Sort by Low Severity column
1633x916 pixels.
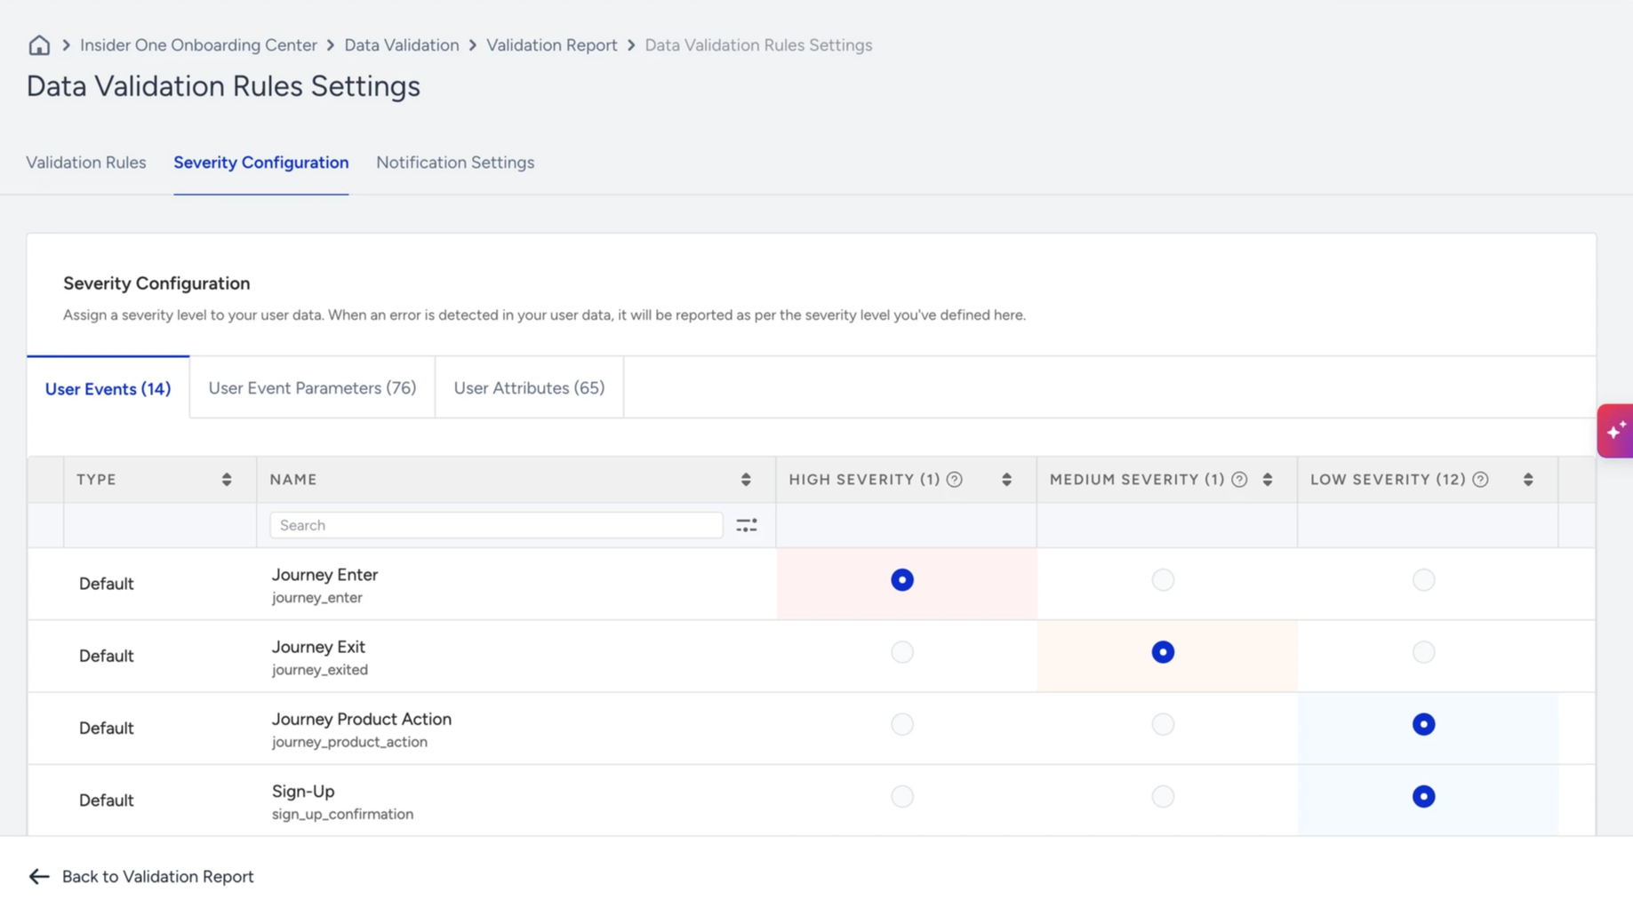[x=1528, y=480]
